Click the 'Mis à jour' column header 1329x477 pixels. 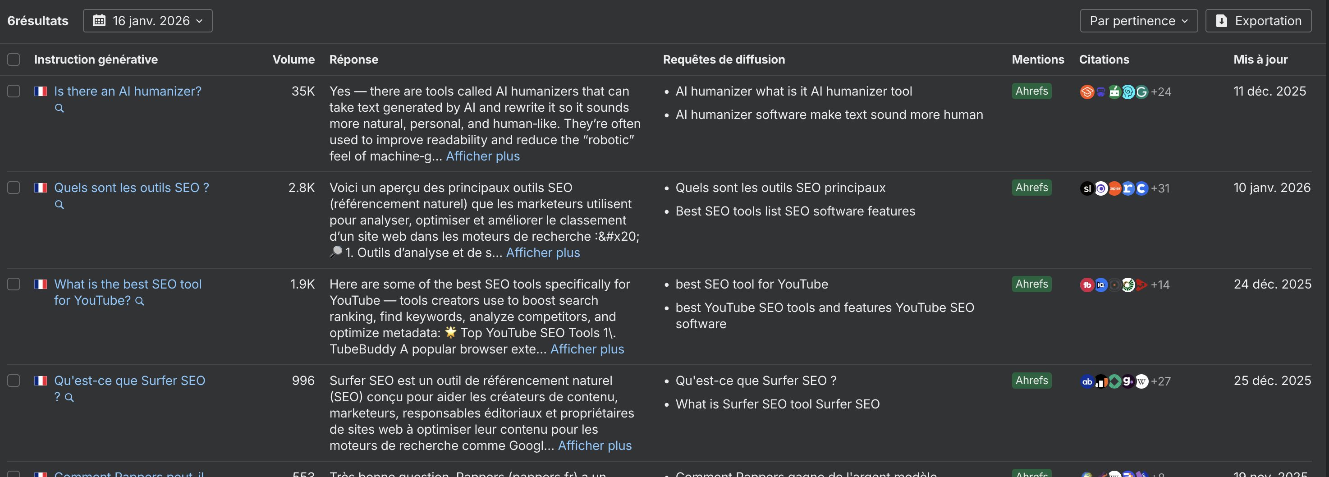click(1260, 60)
